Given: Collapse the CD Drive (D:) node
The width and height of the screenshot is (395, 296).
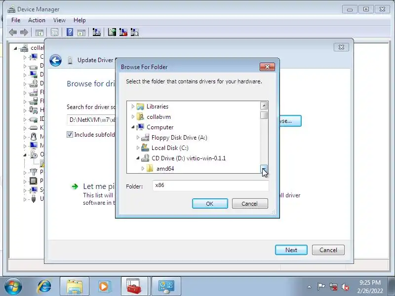Looking at the screenshot, I should 138,158.
